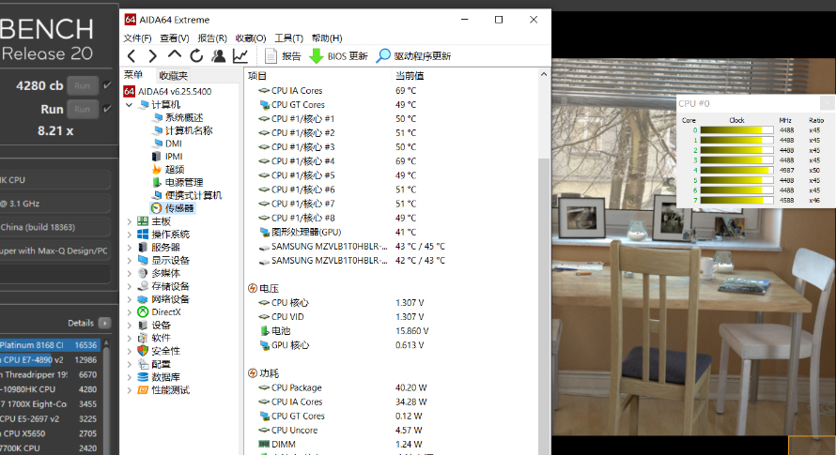Open the user icon in AIDA64 toolbar

click(x=218, y=55)
